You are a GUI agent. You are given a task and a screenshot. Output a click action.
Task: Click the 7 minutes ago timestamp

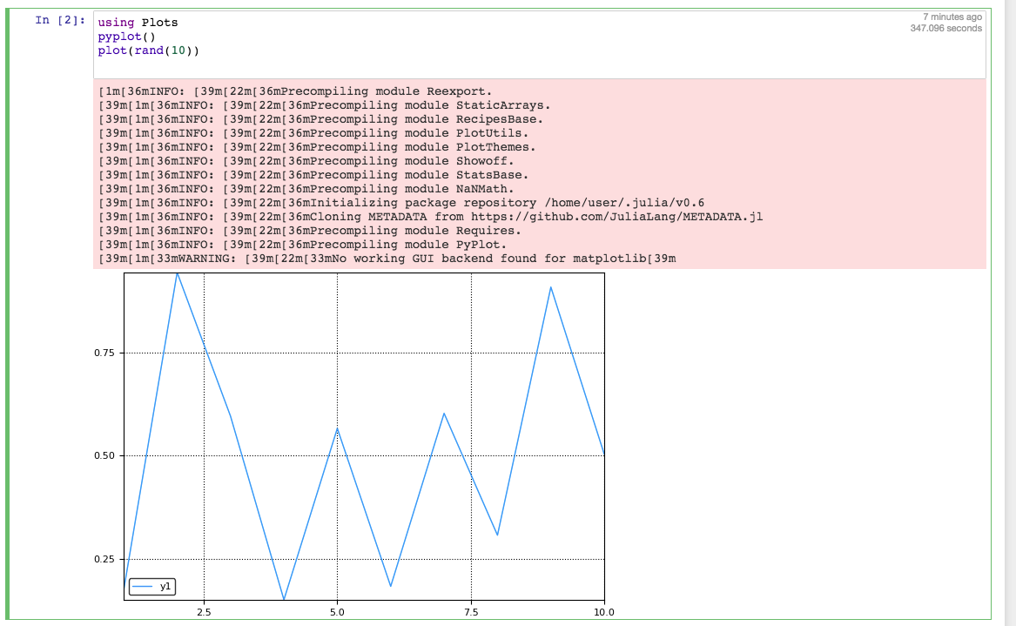click(x=953, y=16)
